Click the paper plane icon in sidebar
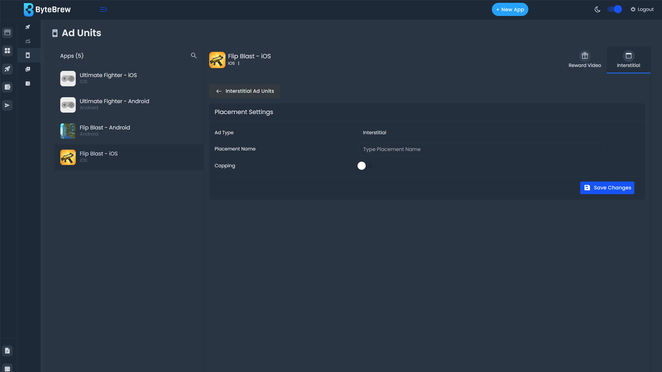This screenshot has height=372, width=662. click(7, 106)
